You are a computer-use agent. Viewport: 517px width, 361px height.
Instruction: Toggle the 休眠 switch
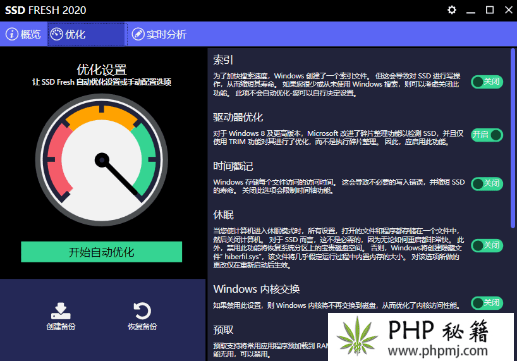point(487,245)
